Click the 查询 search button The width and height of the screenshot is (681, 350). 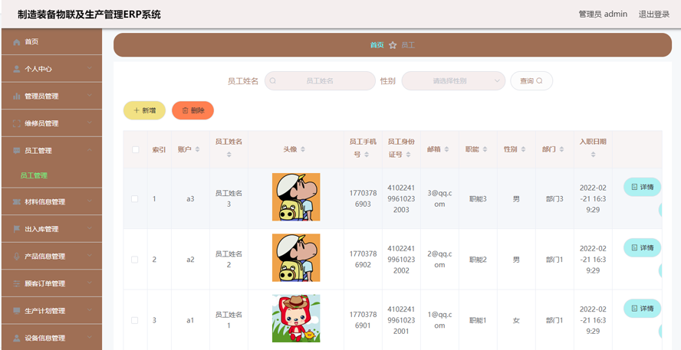coord(531,80)
